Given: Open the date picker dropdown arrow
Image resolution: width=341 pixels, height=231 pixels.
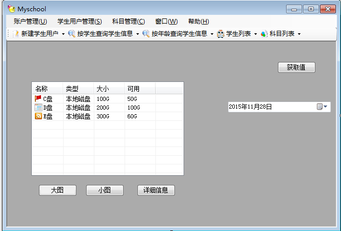Looking at the screenshot, I should [x=325, y=107].
